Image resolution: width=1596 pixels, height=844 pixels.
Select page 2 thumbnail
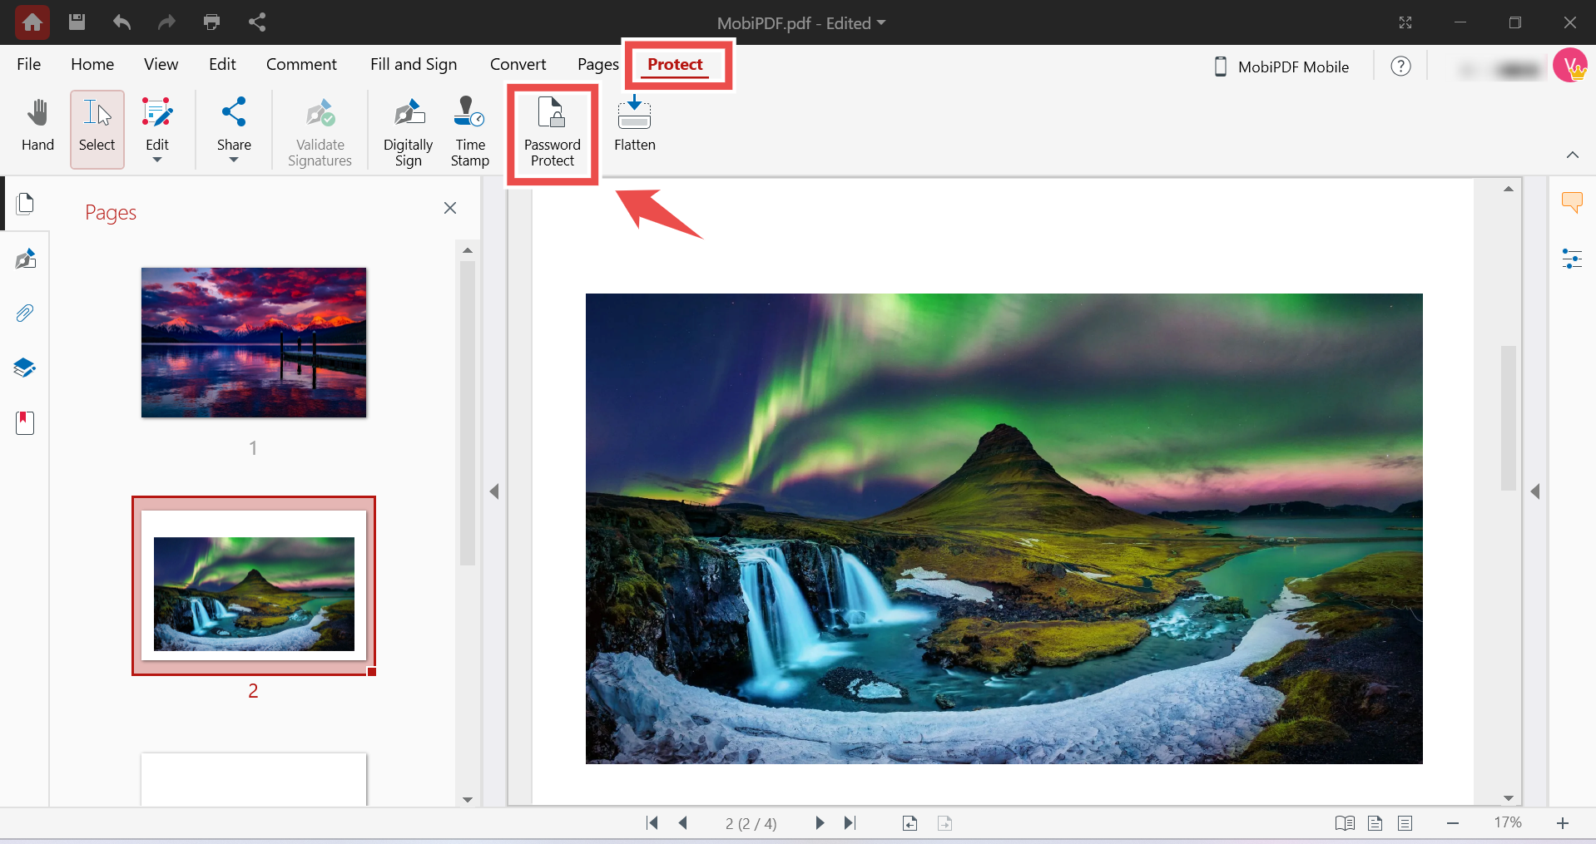click(254, 585)
